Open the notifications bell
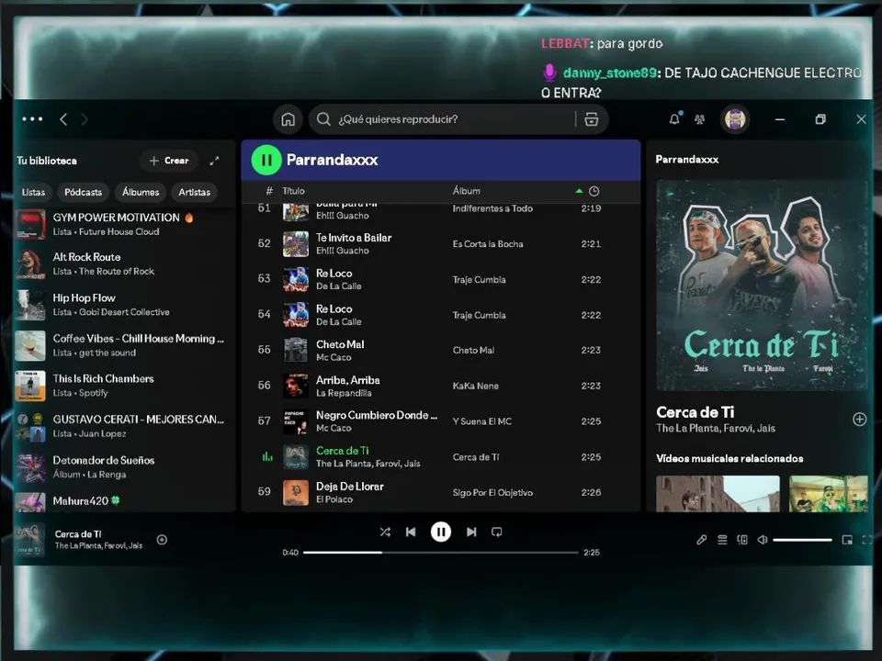The height and width of the screenshot is (661, 882). pyautogui.click(x=673, y=119)
